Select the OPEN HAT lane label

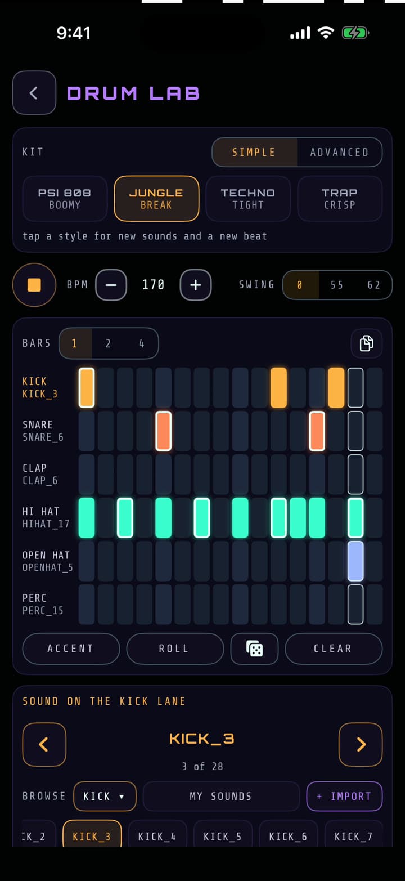[x=48, y=561]
